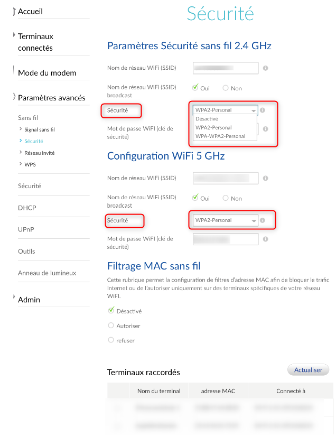Image resolution: width=336 pixels, height=446 pixels.
Task: Open Réseau invité submenu link
Action: tap(39, 153)
